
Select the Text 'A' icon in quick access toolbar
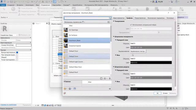(x=43, y=2)
